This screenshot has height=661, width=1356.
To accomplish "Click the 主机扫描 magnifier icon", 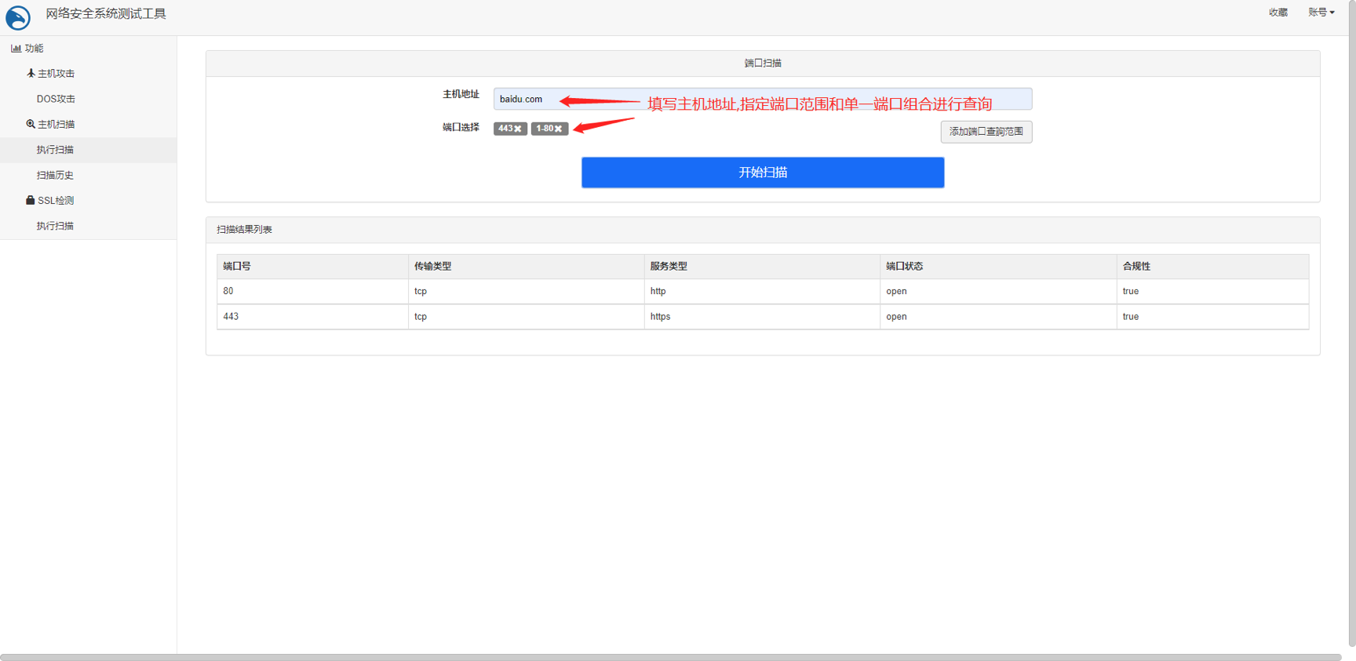I will (31, 124).
